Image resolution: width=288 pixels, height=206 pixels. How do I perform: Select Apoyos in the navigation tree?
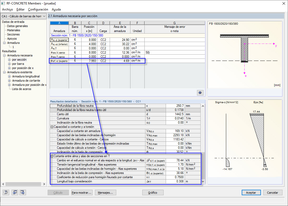tap(12, 39)
